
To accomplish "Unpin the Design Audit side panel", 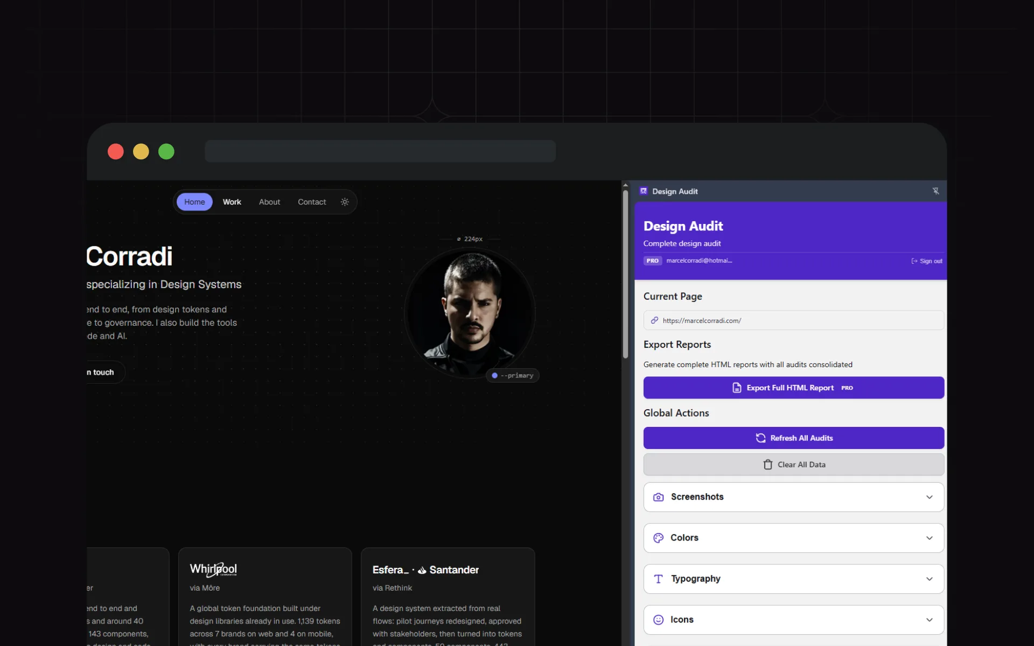I will click(935, 191).
